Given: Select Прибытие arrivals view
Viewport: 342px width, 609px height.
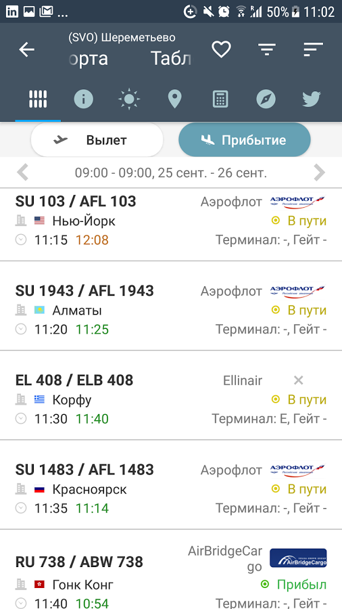Looking at the screenshot, I should point(244,140).
